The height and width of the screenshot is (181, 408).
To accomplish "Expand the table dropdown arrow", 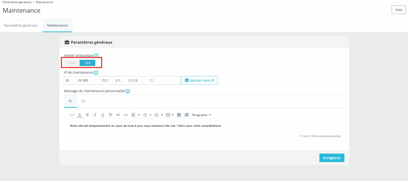I will [173, 115].
